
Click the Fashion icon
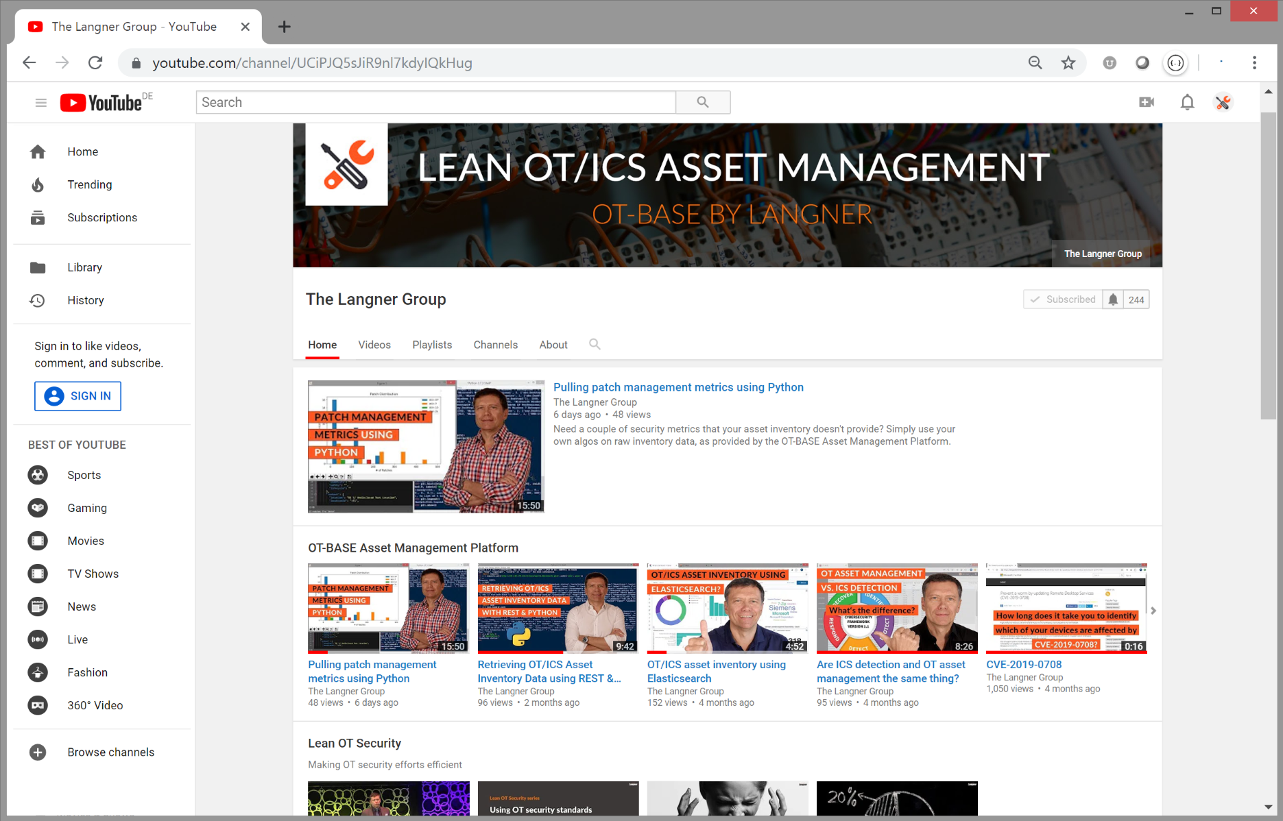(38, 672)
